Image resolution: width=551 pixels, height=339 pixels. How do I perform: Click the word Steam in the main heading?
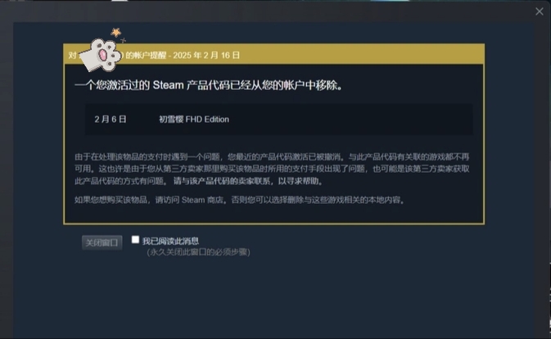tap(168, 85)
